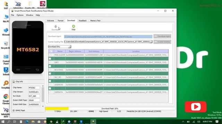Open the Download Agent browse button
This screenshot has height=124, width=222.
pyautogui.click(x=162, y=37)
